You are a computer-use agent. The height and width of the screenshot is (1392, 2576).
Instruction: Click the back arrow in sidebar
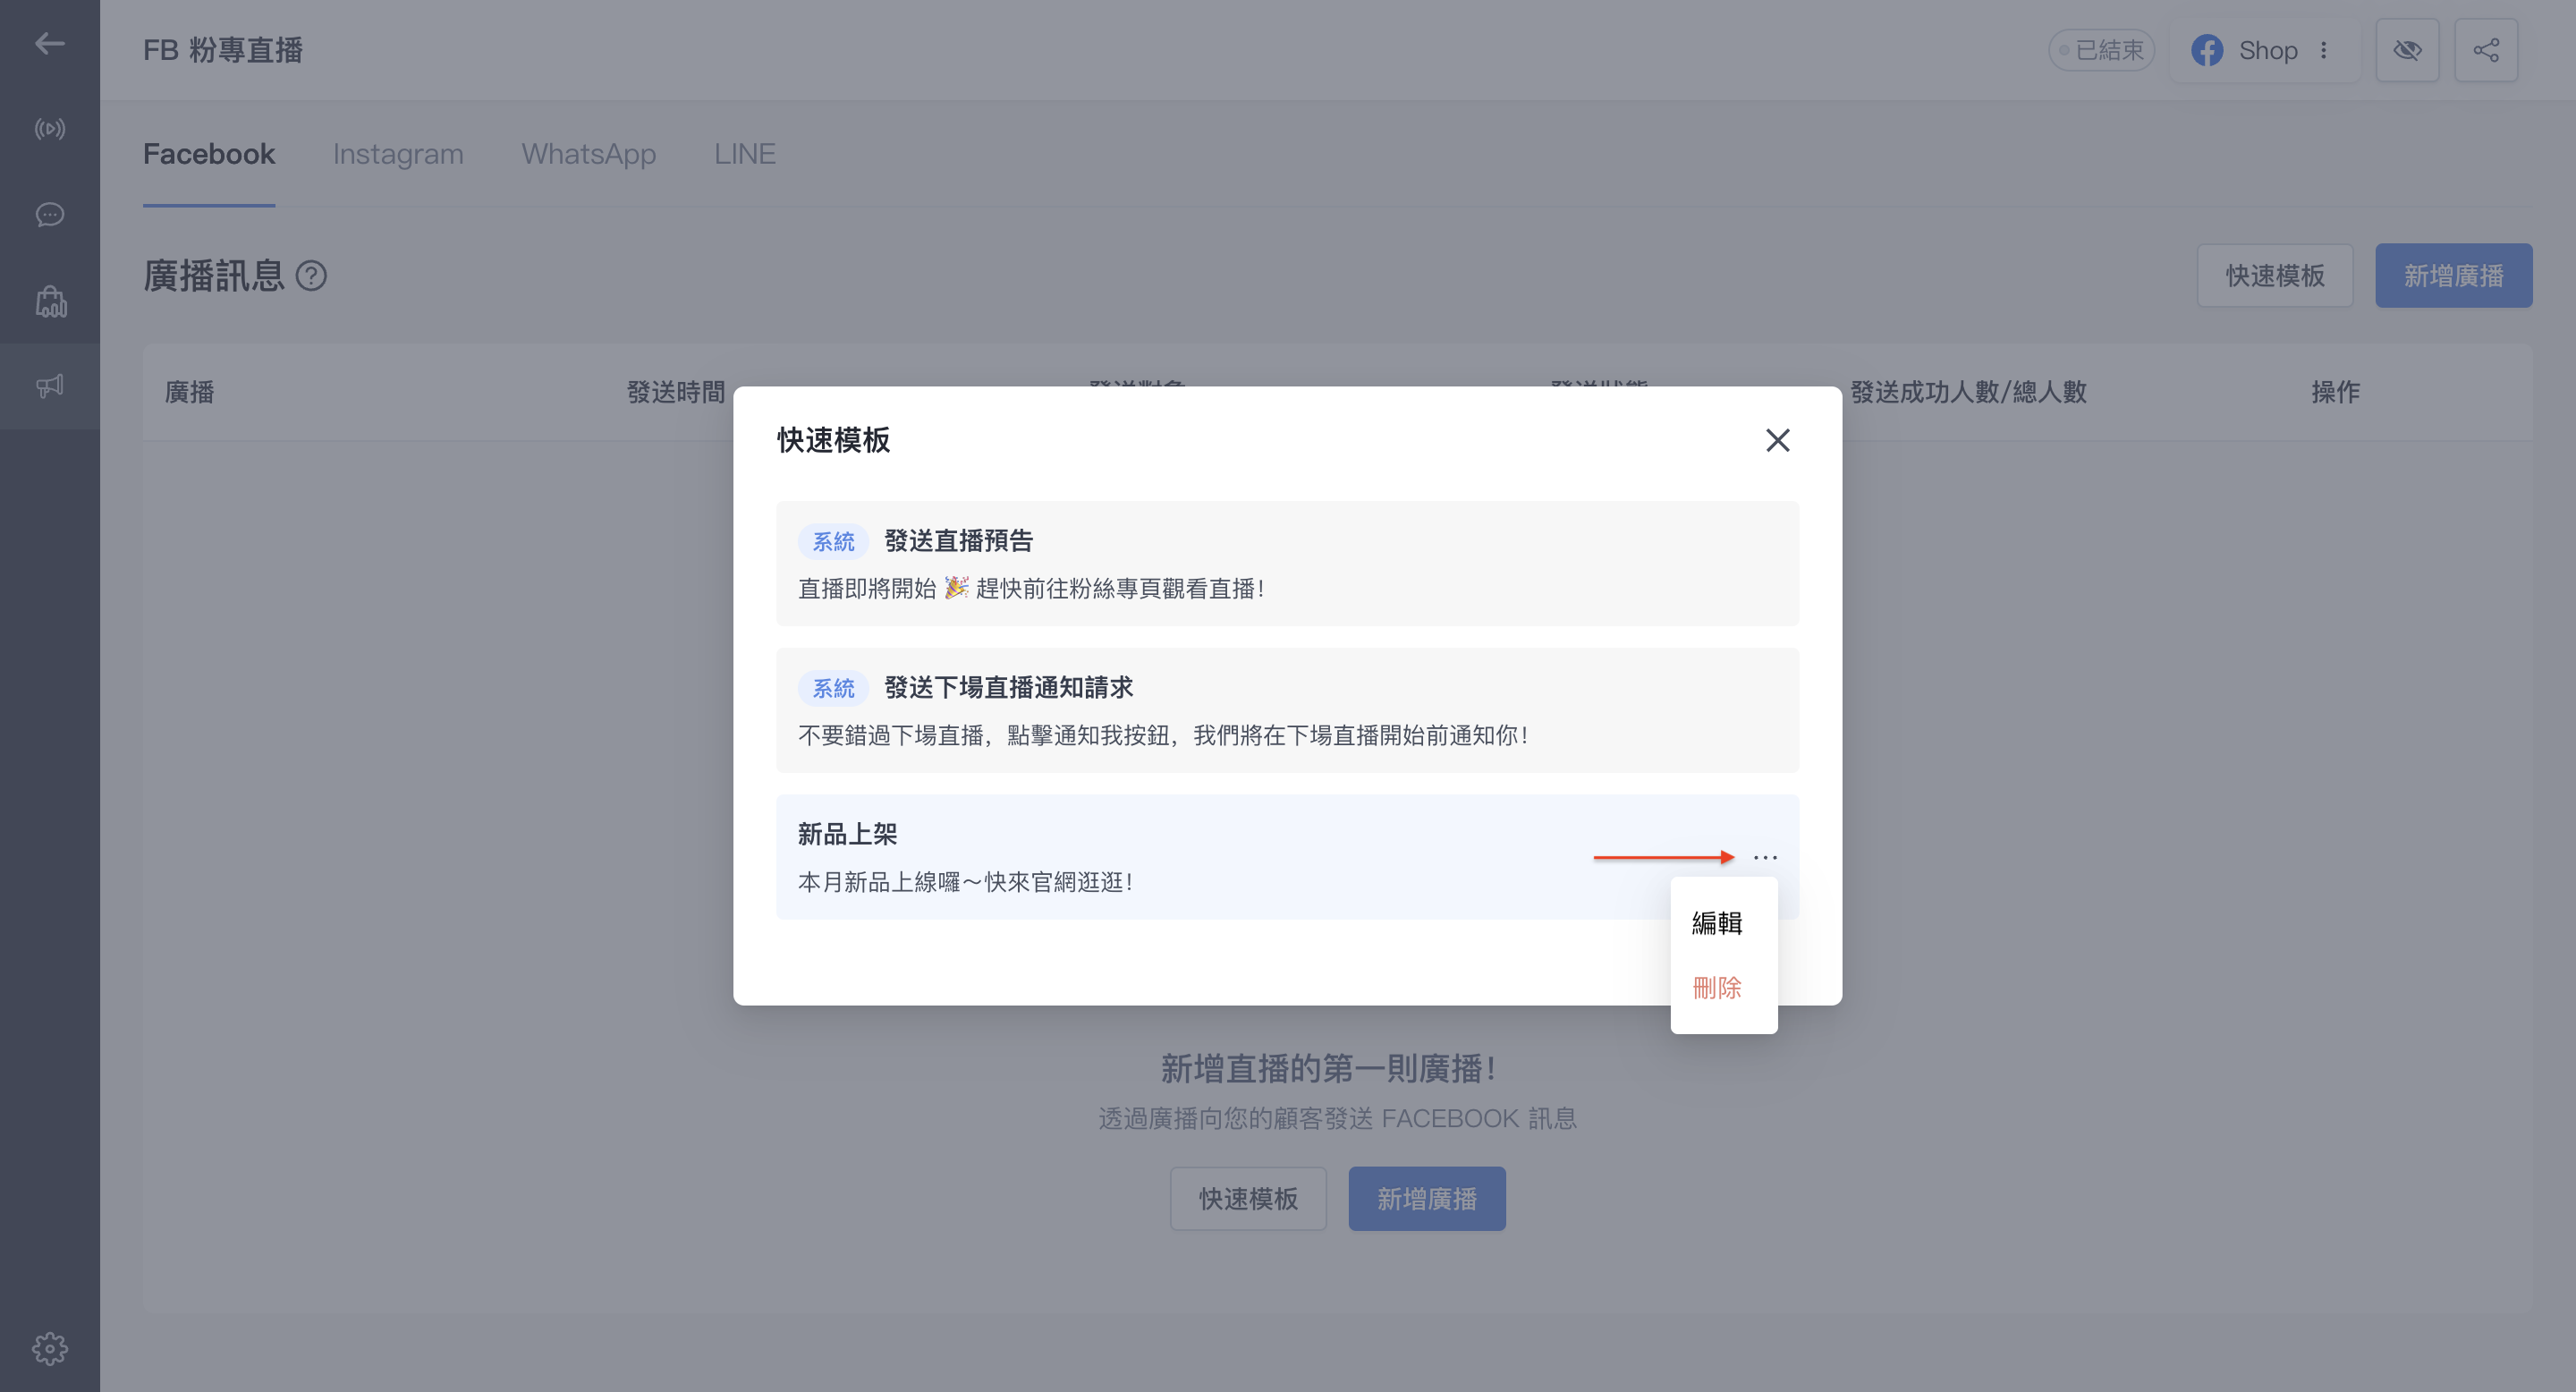coord(49,43)
